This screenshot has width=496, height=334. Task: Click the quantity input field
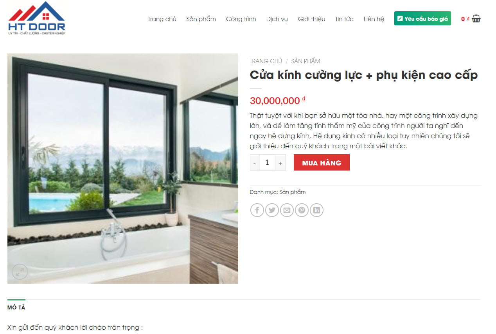[x=267, y=163]
